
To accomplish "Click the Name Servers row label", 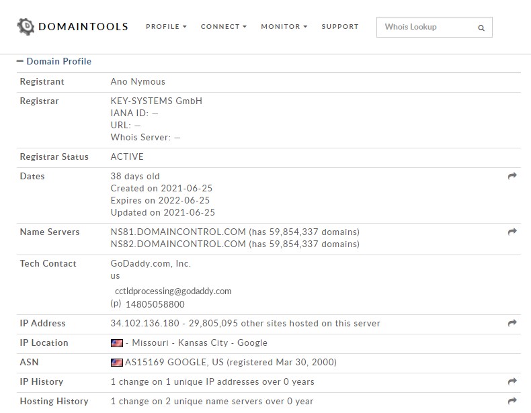I will pos(50,232).
